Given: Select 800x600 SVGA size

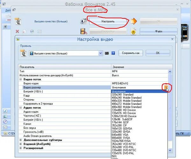Looking at the screenshot, I should [x=139, y=138].
